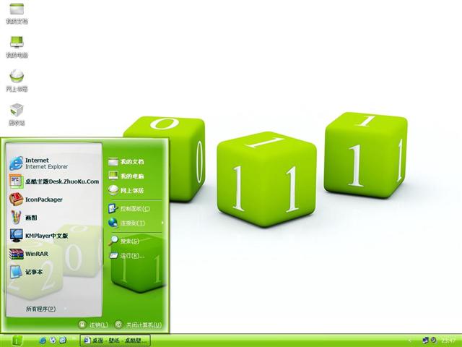The width and height of the screenshot is (462, 347).
Task: Click the taskbar clock
Action: coord(448,340)
